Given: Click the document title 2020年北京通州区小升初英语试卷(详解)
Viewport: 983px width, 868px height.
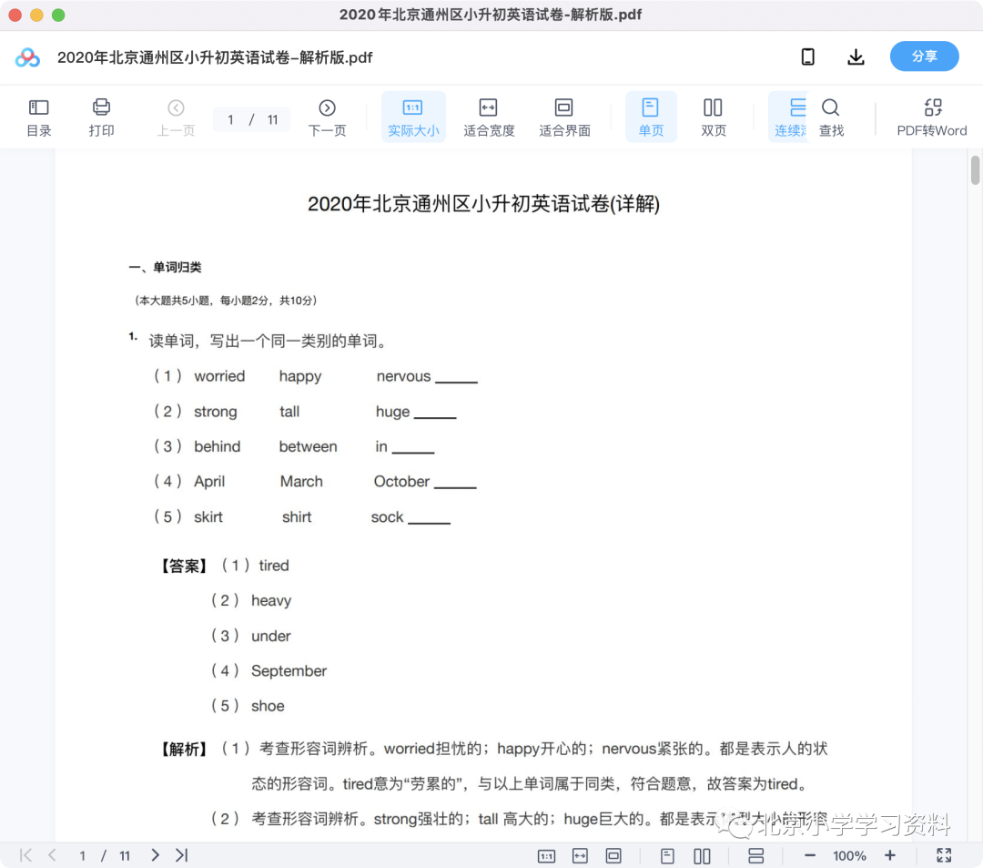Looking at the screenshot, I should (483, 204).
